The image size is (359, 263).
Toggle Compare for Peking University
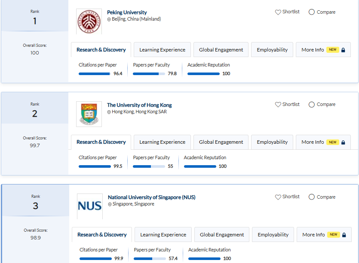coord(312,12)
